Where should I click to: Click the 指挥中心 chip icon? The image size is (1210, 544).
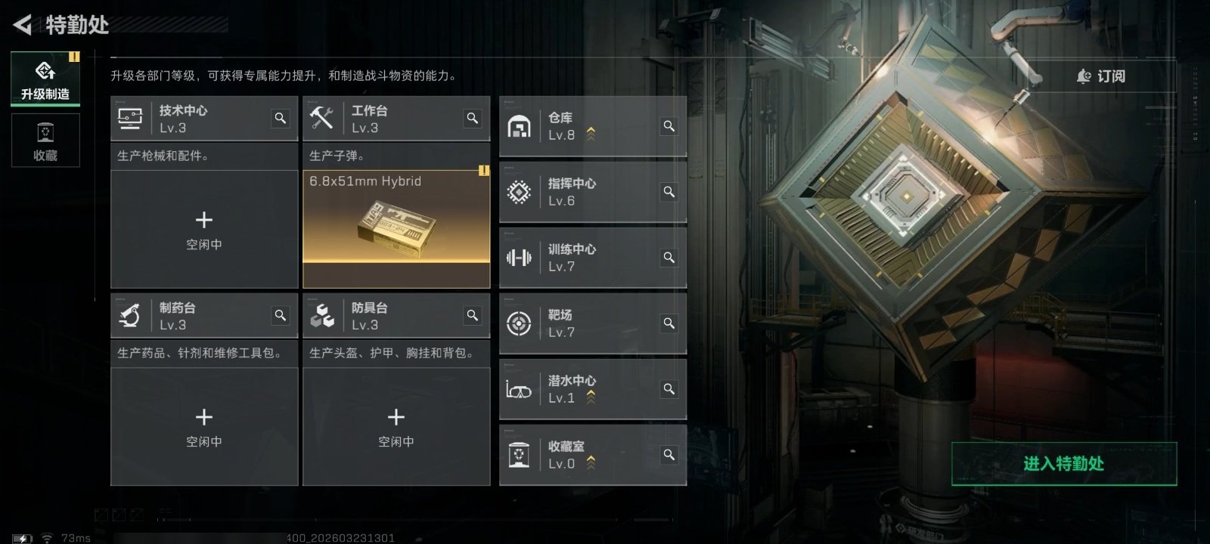click(519, 192)
